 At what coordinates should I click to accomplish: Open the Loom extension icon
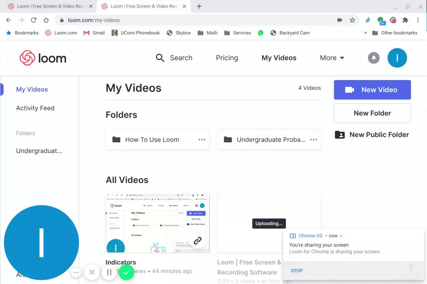393,20
